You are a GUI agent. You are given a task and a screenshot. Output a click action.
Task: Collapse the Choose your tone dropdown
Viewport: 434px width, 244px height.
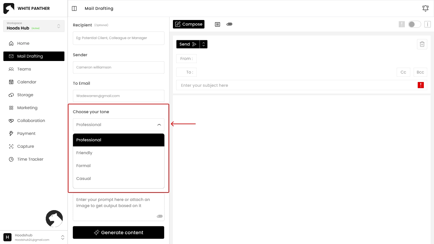[159, 125]
